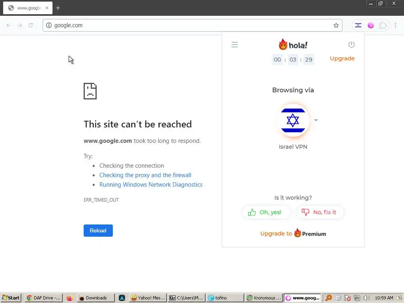Switch to Downloads taskbar window
Viewport: 404px width, 303px height.
[95, 298]
